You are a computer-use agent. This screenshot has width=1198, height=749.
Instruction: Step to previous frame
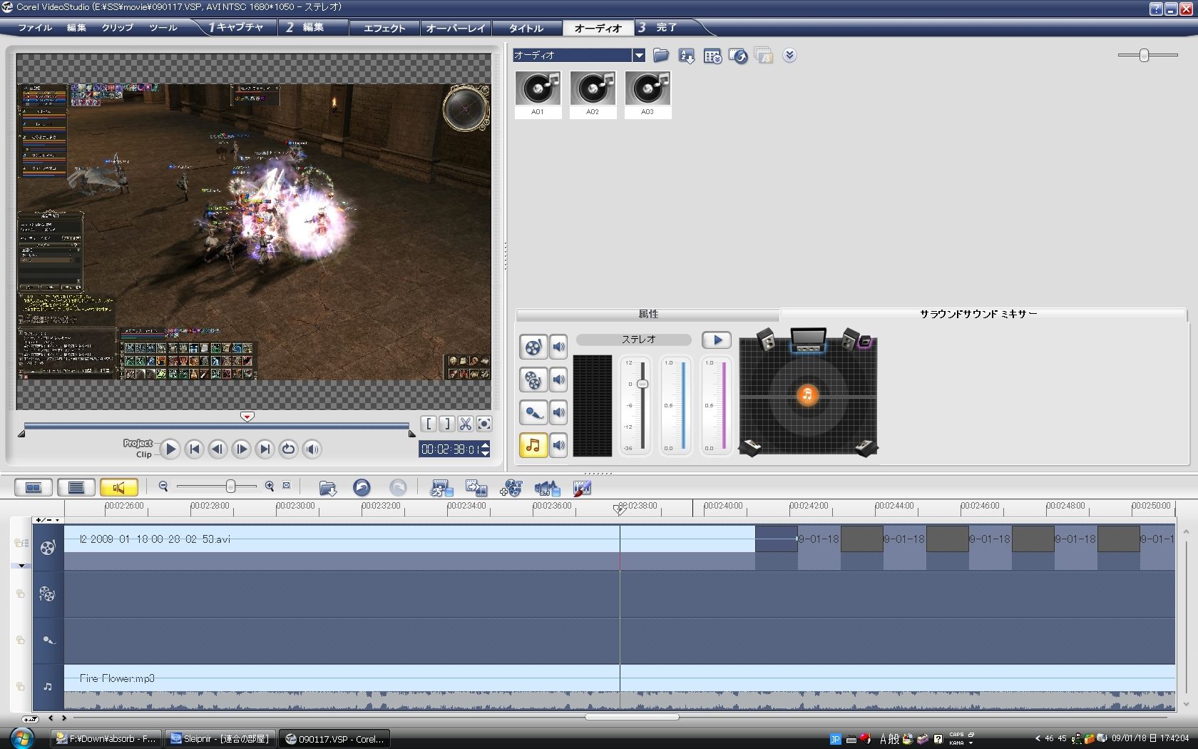217,449
